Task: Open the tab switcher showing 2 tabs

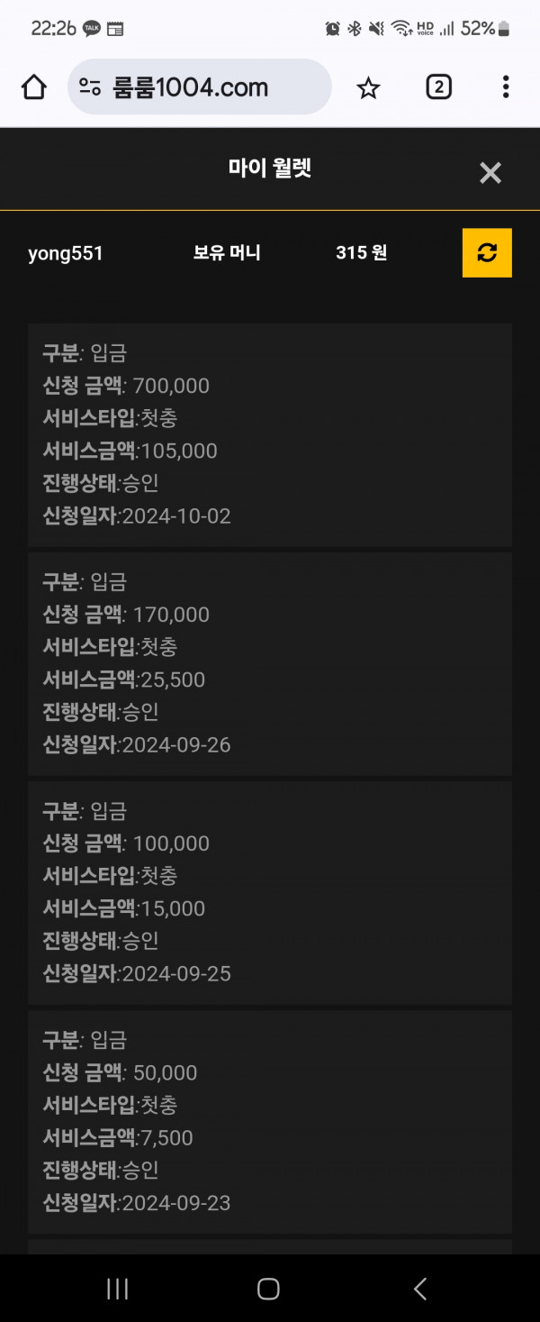Action: pyautogui.click(x=438, y=87)
